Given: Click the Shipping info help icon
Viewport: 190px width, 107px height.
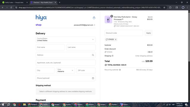Looking at the screenshot, I should coord(113,56).
